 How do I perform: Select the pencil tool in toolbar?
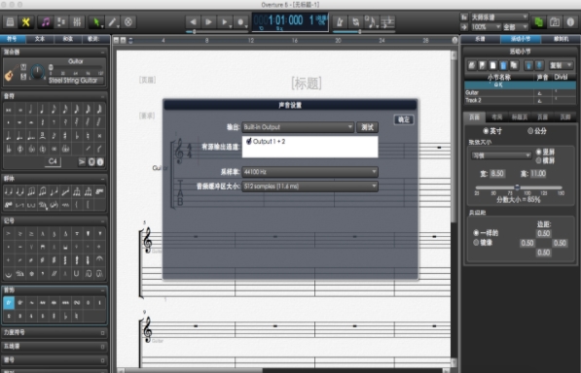(112, 22)
